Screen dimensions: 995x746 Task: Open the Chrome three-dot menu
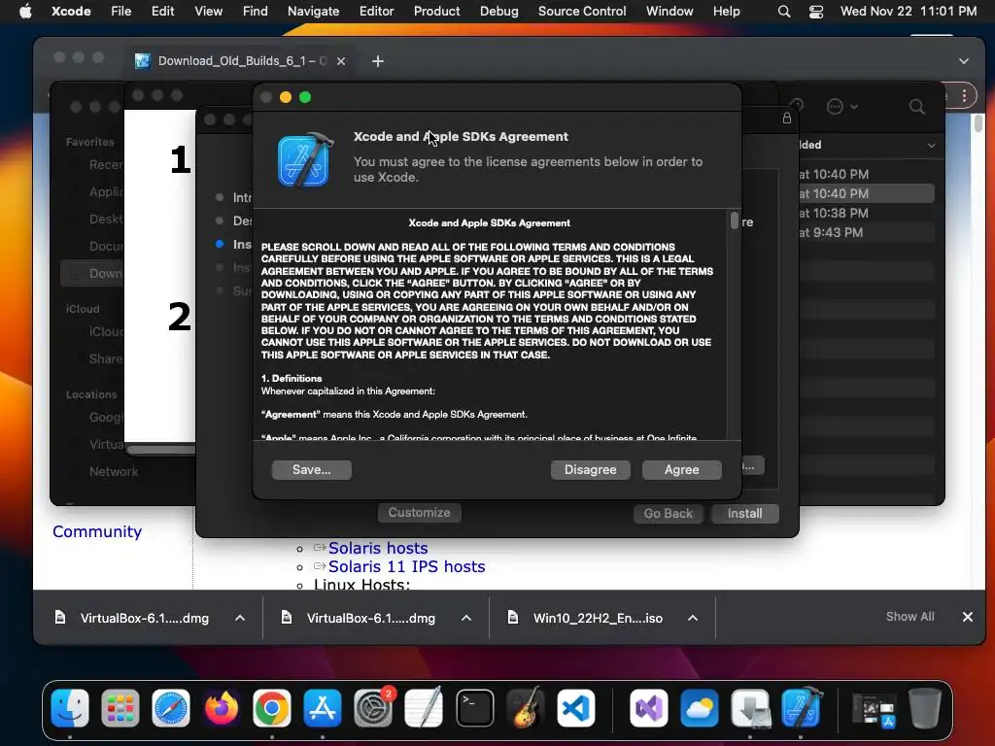click(x=964, y=96)
